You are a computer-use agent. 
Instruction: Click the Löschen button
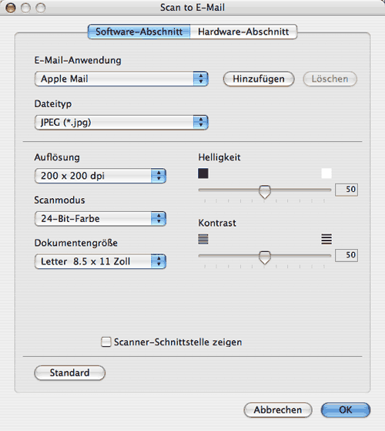coord(330,79)
